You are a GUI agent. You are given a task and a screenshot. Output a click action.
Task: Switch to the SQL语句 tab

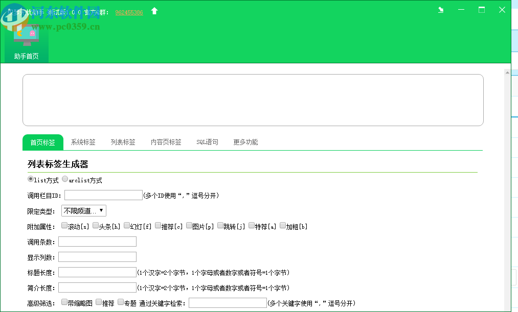tap(207, 142)
